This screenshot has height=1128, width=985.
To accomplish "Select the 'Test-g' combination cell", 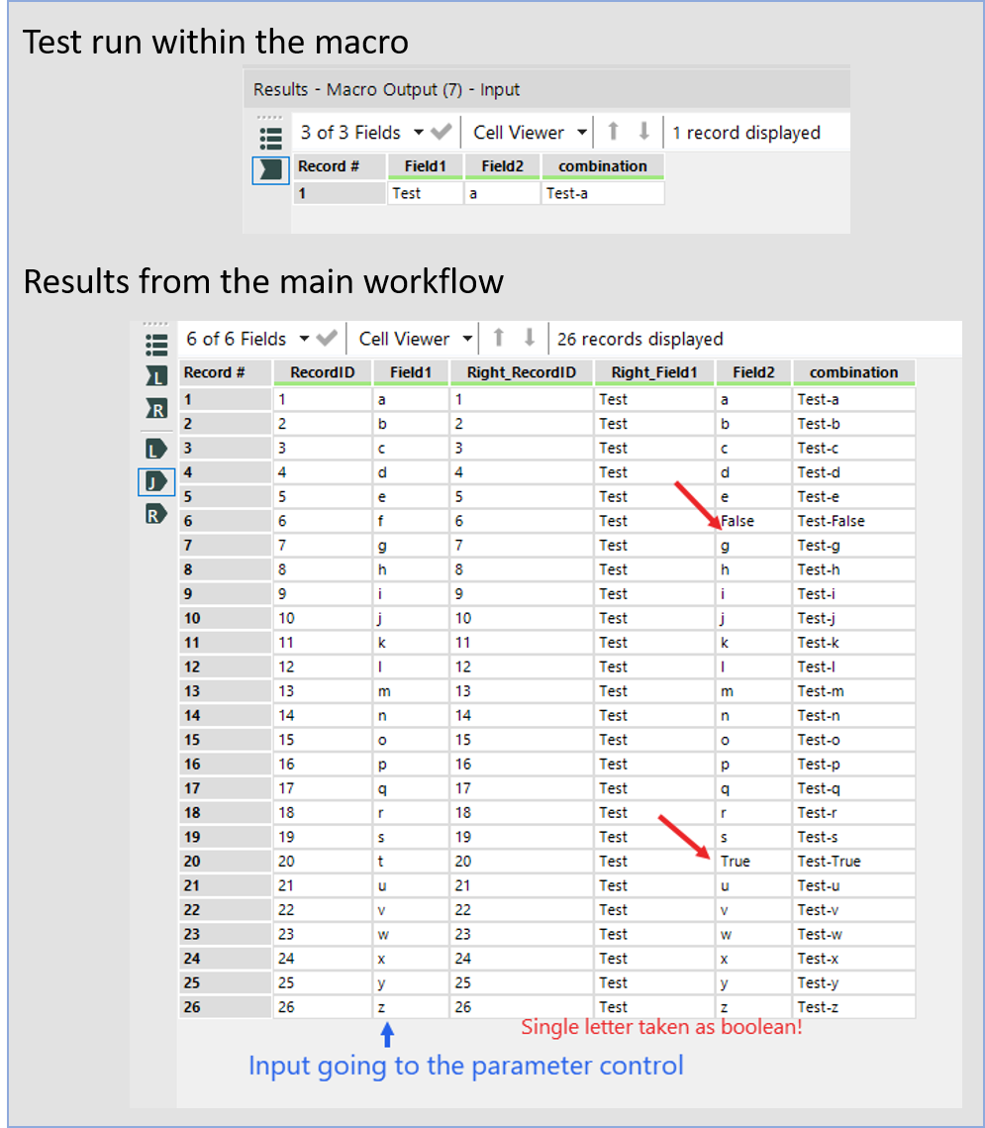I will (x=853, y=546).
